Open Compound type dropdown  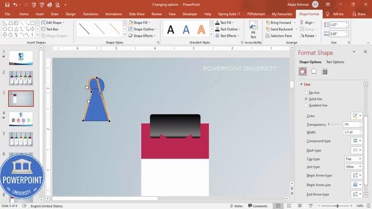356,140
